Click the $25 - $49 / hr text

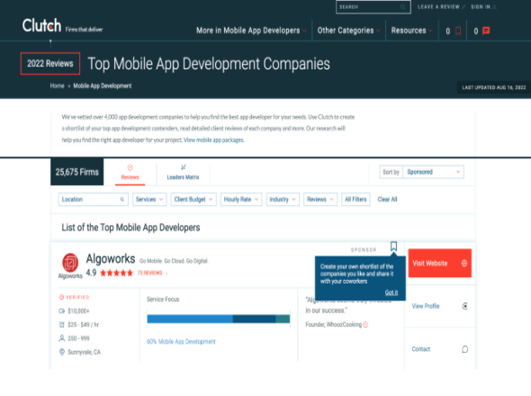click(x=84, y=325)
